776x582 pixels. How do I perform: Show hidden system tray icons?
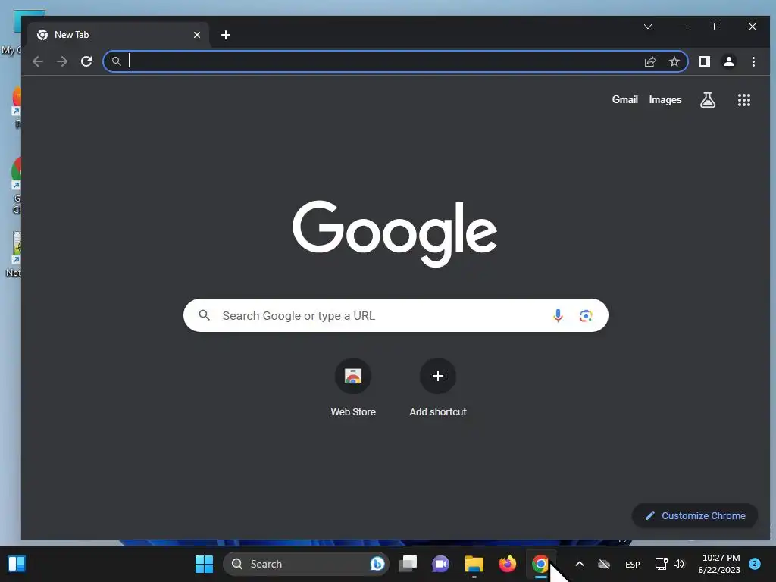coord(580,564)
